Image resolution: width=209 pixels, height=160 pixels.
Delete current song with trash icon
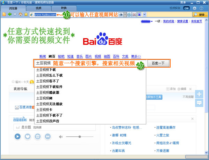pyautogui.click(x=38, y=137)
